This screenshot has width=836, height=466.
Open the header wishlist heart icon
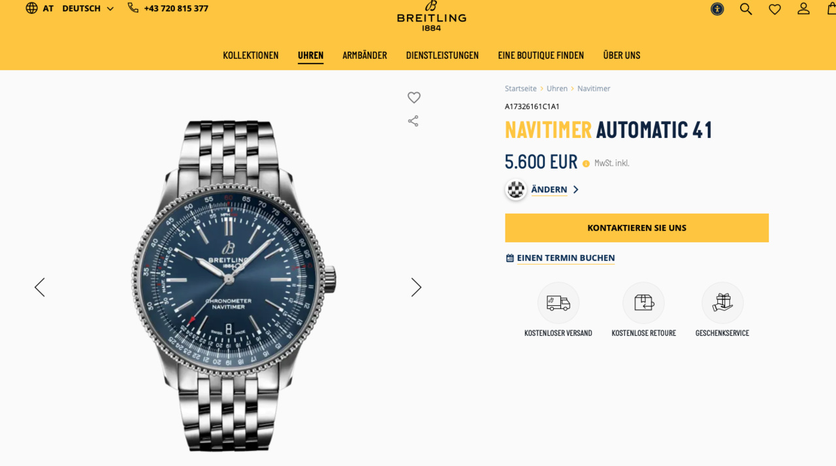(775, 9)
